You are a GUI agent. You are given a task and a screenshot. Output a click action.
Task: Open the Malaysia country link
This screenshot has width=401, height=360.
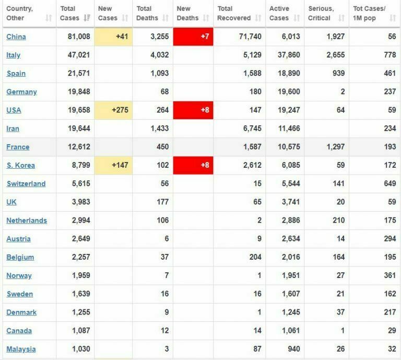[x=21, y=349]
